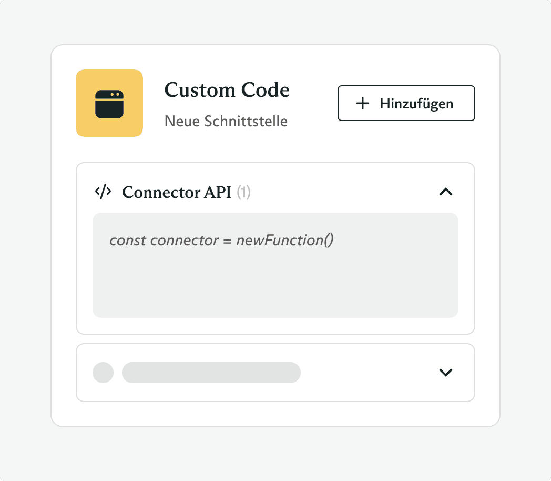
Task: Click the word newFunction() in the snippet
Action: coord(285,241)
